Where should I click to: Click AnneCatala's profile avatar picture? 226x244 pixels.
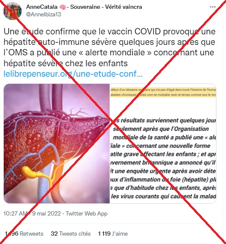[13, 11]
